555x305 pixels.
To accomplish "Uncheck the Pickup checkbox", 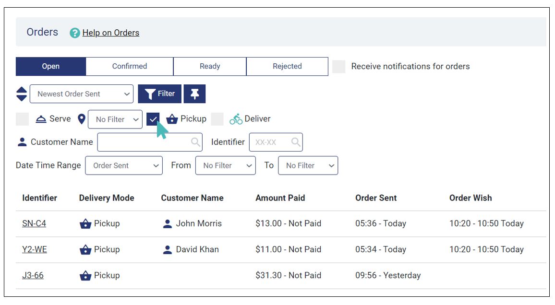I will pyautogui.click(x=153, y=119).
